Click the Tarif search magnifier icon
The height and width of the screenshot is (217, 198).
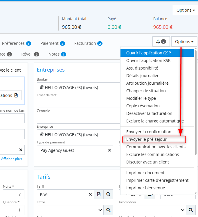(x=108, y=194)
